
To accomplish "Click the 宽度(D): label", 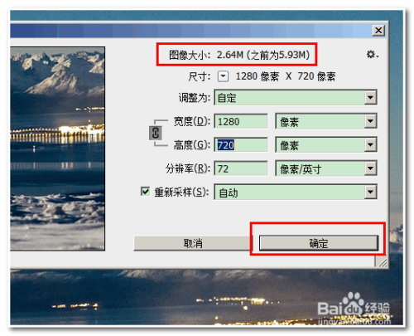I will point(192,121).
